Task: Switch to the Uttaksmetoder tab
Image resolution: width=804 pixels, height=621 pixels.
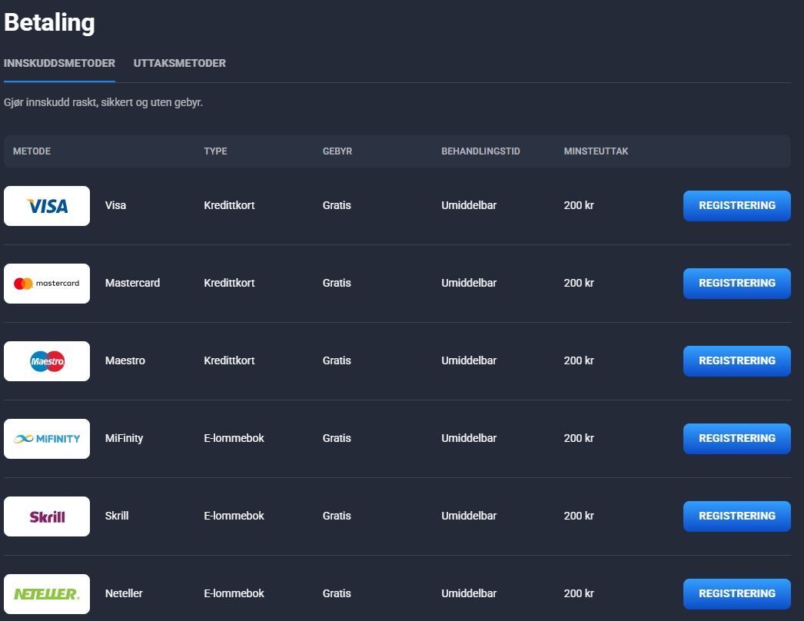Action: [179, 63]
